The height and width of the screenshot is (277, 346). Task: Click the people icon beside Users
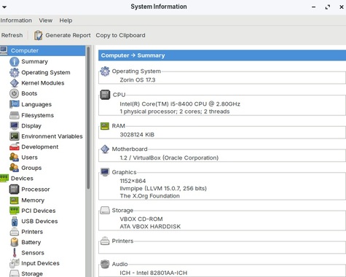pyautogui.click(x=15, y=157)
